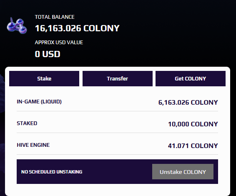Select the 6,163.026 COLONY liquid amount
The image size is (236, 196).
point(188,103)
